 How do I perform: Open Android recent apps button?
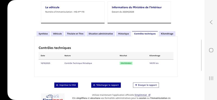[211, 78]
